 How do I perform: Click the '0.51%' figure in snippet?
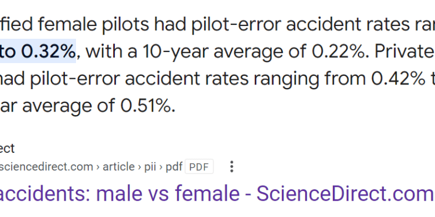click(x=147, y=105)
